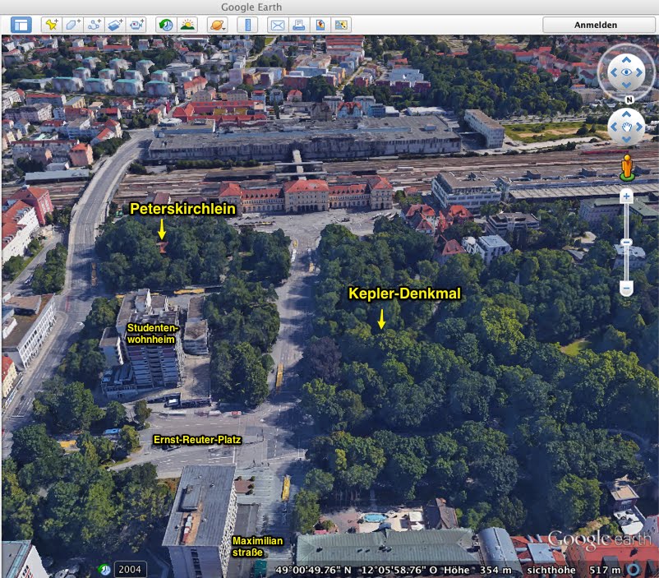Show the ruler measuring tool
The image size is (659, 578).
click(x=247, y=25)
